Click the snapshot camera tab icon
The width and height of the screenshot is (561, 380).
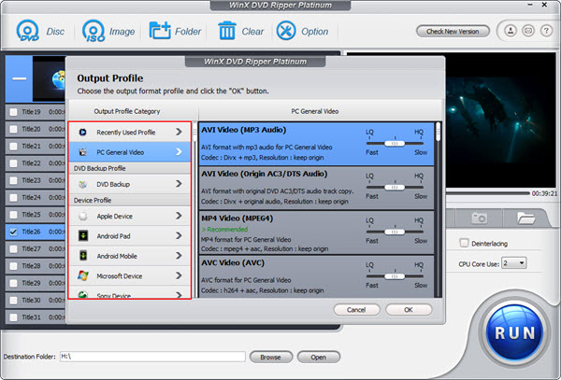(479, 218)
